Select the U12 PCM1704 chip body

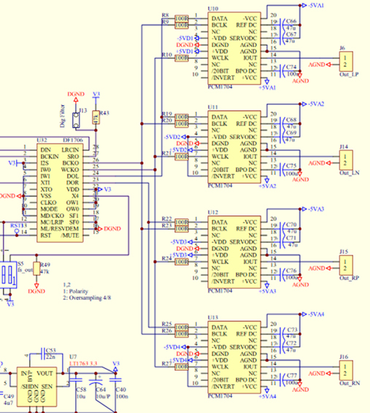point(234,252)
